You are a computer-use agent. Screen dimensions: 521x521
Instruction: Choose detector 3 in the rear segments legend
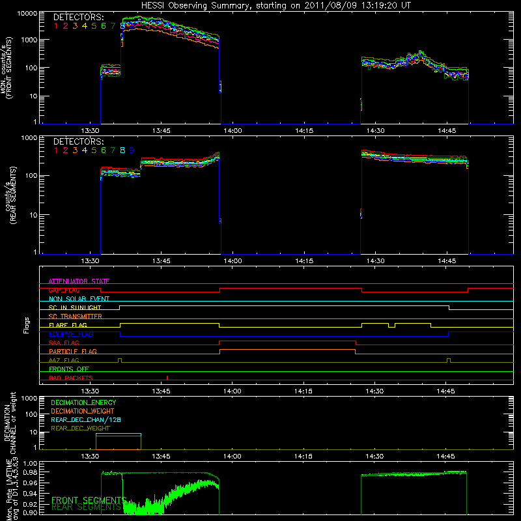pos(75,150)
